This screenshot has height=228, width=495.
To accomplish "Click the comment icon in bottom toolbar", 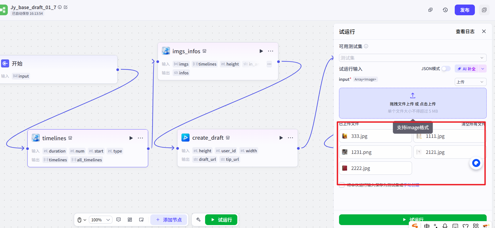I will tap(119, 220).
